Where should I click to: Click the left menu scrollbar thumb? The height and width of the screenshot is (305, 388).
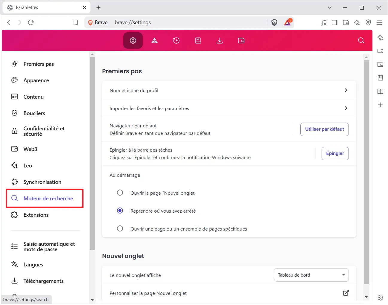pos(92,153)
